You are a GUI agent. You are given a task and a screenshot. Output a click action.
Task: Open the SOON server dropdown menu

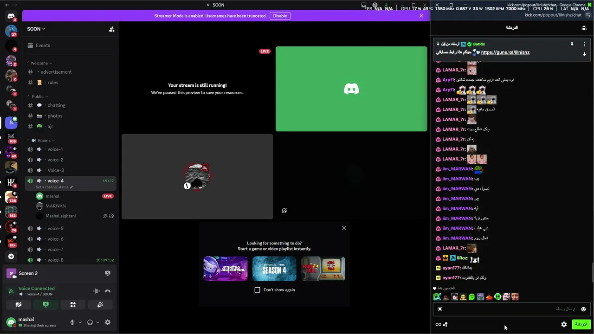point(36,29)
